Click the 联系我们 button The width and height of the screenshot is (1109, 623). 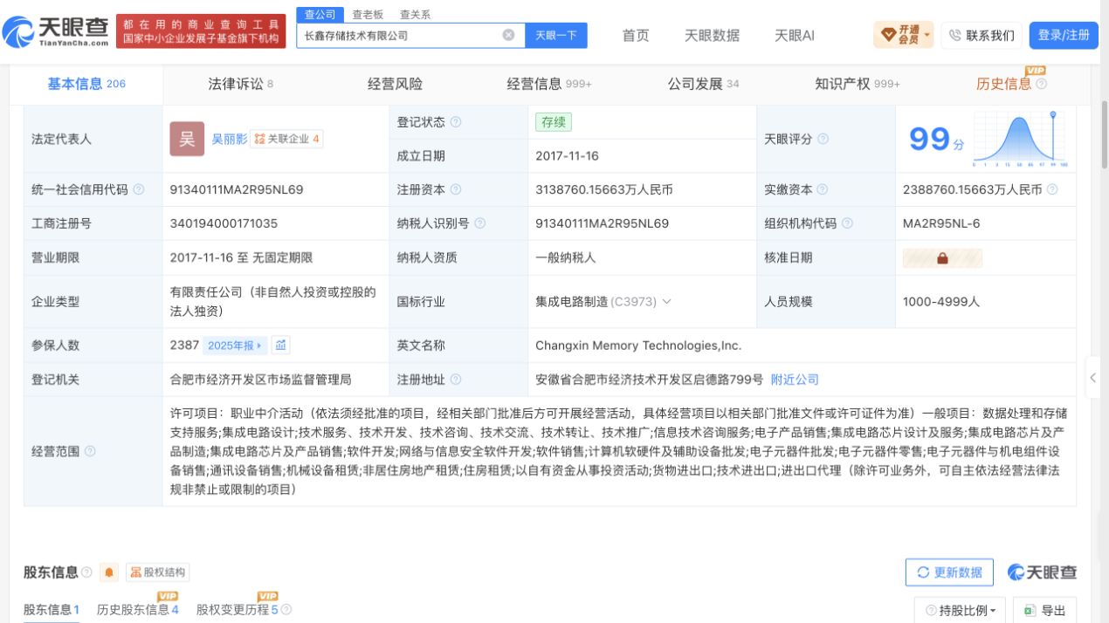tap(982, 35)
